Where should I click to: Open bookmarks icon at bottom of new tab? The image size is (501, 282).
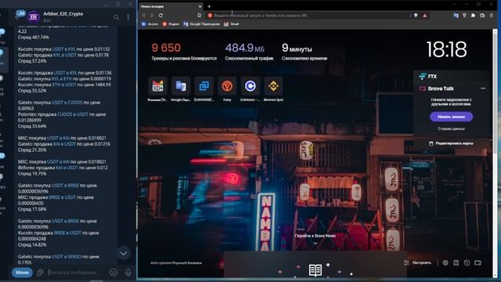point(456,263)
